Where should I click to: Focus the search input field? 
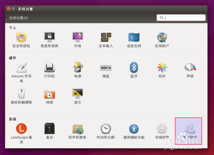(x=181, y=18)
